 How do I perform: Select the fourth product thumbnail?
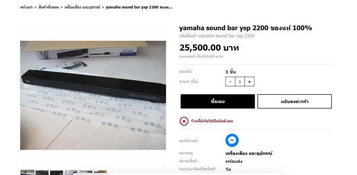click(71, 172)
